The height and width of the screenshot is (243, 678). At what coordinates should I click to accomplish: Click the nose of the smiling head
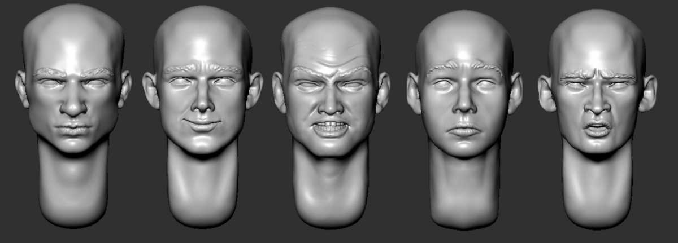(x=203, y=102)
